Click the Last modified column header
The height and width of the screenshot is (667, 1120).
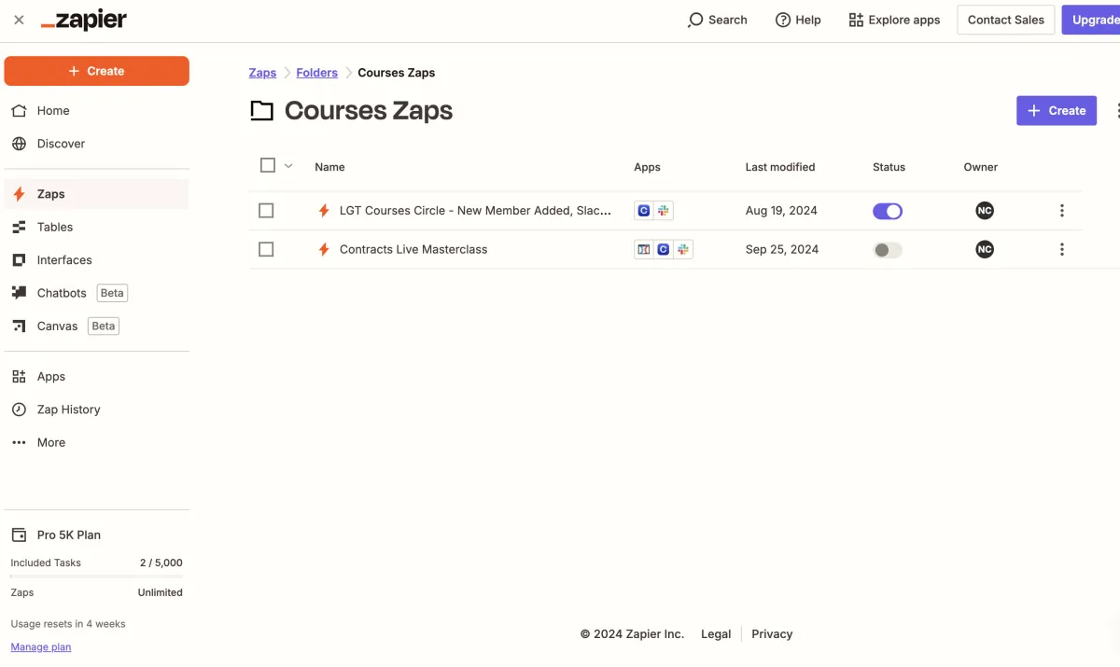click(780, 167)
